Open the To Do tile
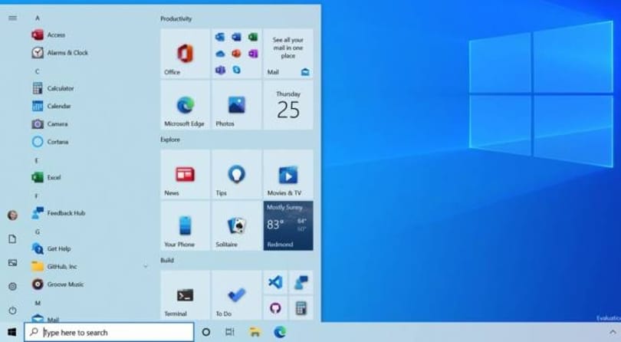Image resolution: width=621 pixels, height=342 pixels. [236, 295]
